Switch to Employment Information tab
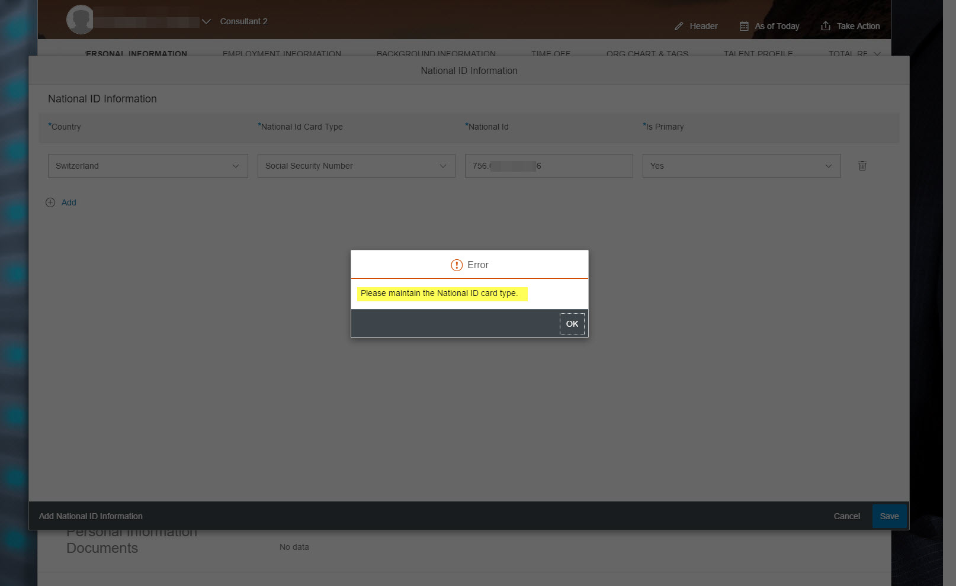The width and height of the screenshot is (956, 586). click(x=282, y=53)
